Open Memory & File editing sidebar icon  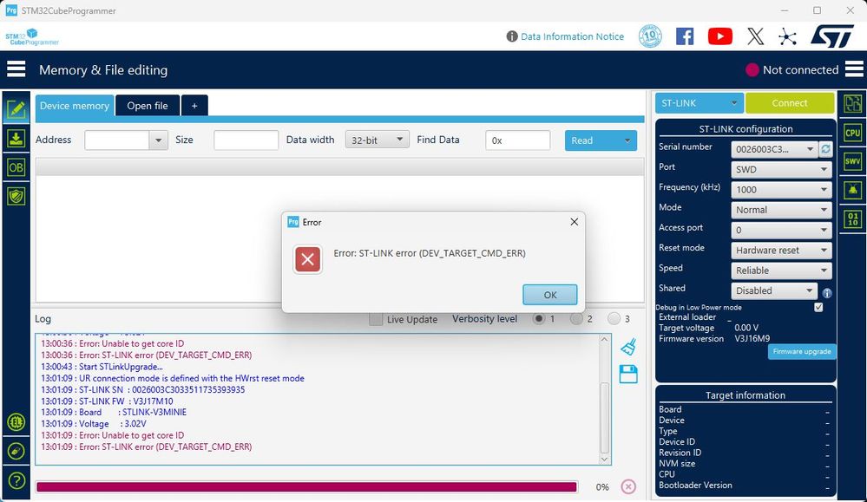click(x=16, y=109)
